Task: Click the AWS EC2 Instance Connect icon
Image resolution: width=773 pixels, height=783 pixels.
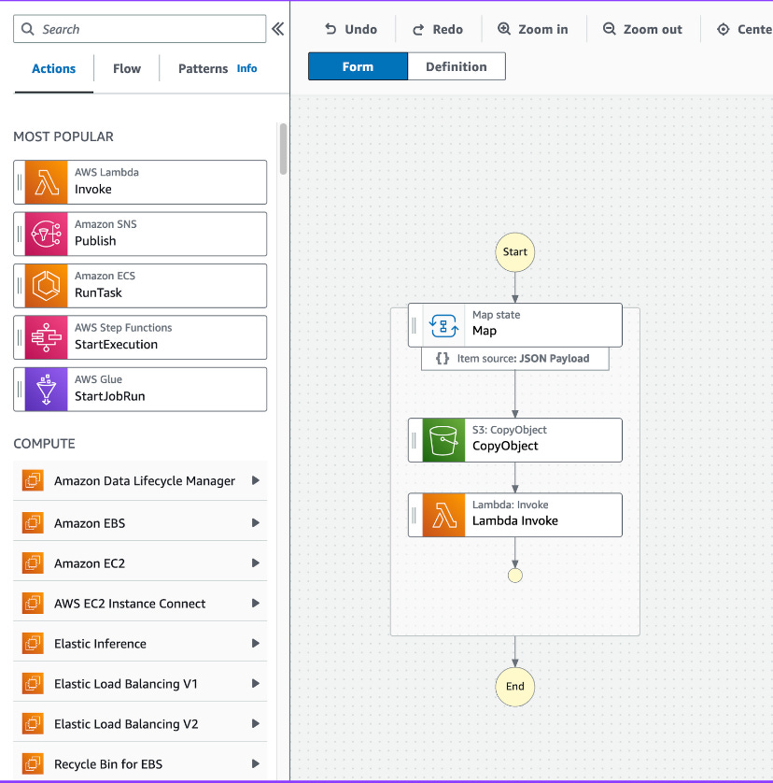Action: tap(33, 604)
